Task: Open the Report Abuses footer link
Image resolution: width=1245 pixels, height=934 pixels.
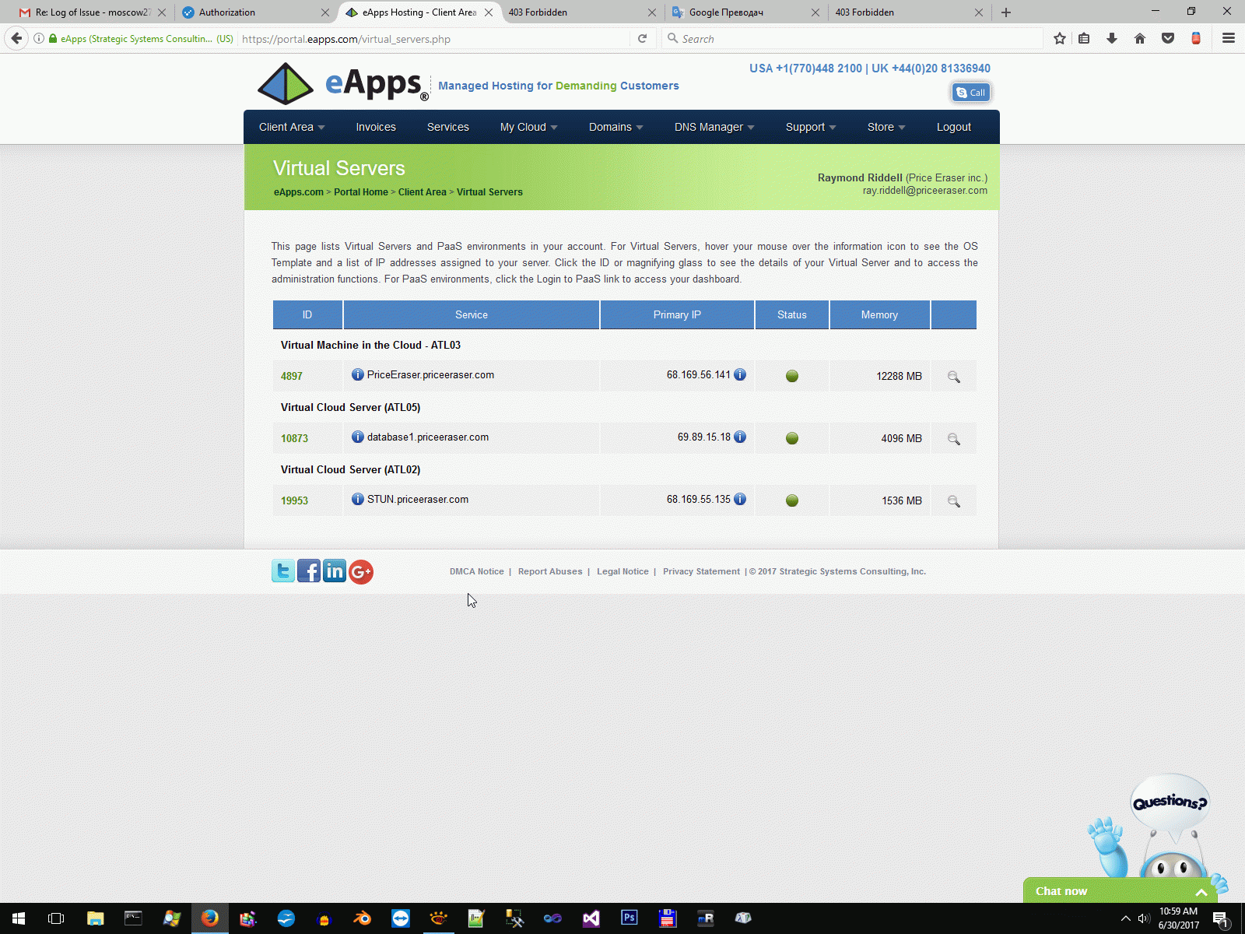Action: coord(550,571)
